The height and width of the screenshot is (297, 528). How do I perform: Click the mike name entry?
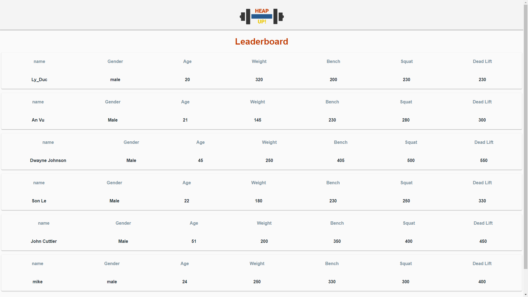point(38,282)
